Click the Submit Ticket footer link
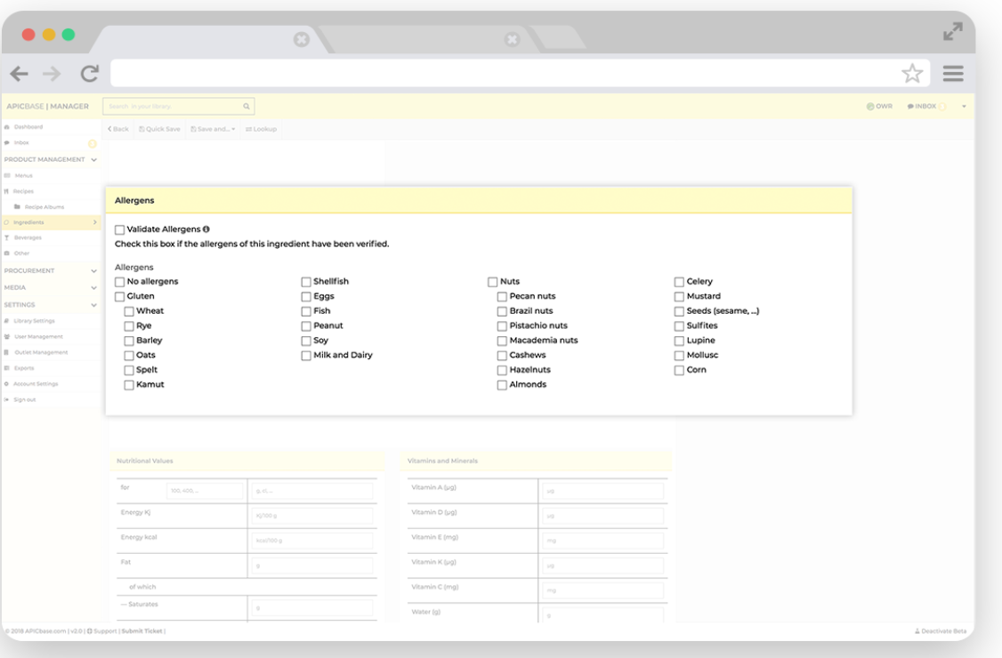 141,631
